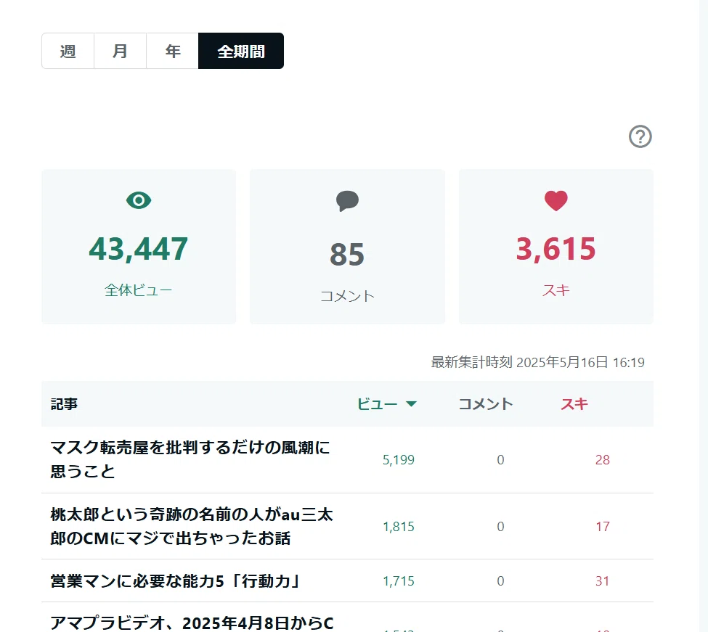Click the 85 comments count

click(x=347, y=255)
